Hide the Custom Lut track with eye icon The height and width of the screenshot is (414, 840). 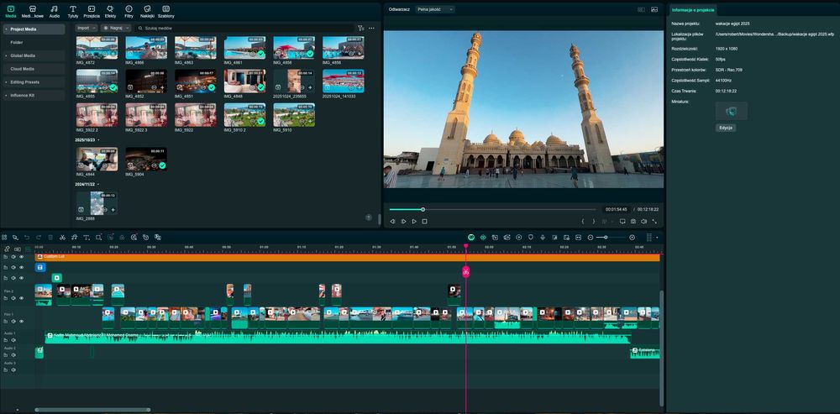[x=22, y=256]
